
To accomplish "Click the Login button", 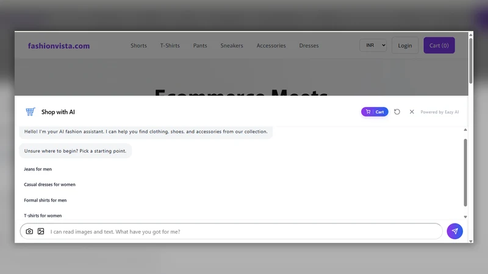I will (405, 45).
